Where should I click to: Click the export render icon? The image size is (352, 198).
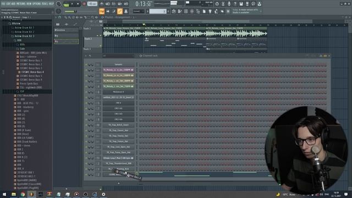[x=247, y=4]
